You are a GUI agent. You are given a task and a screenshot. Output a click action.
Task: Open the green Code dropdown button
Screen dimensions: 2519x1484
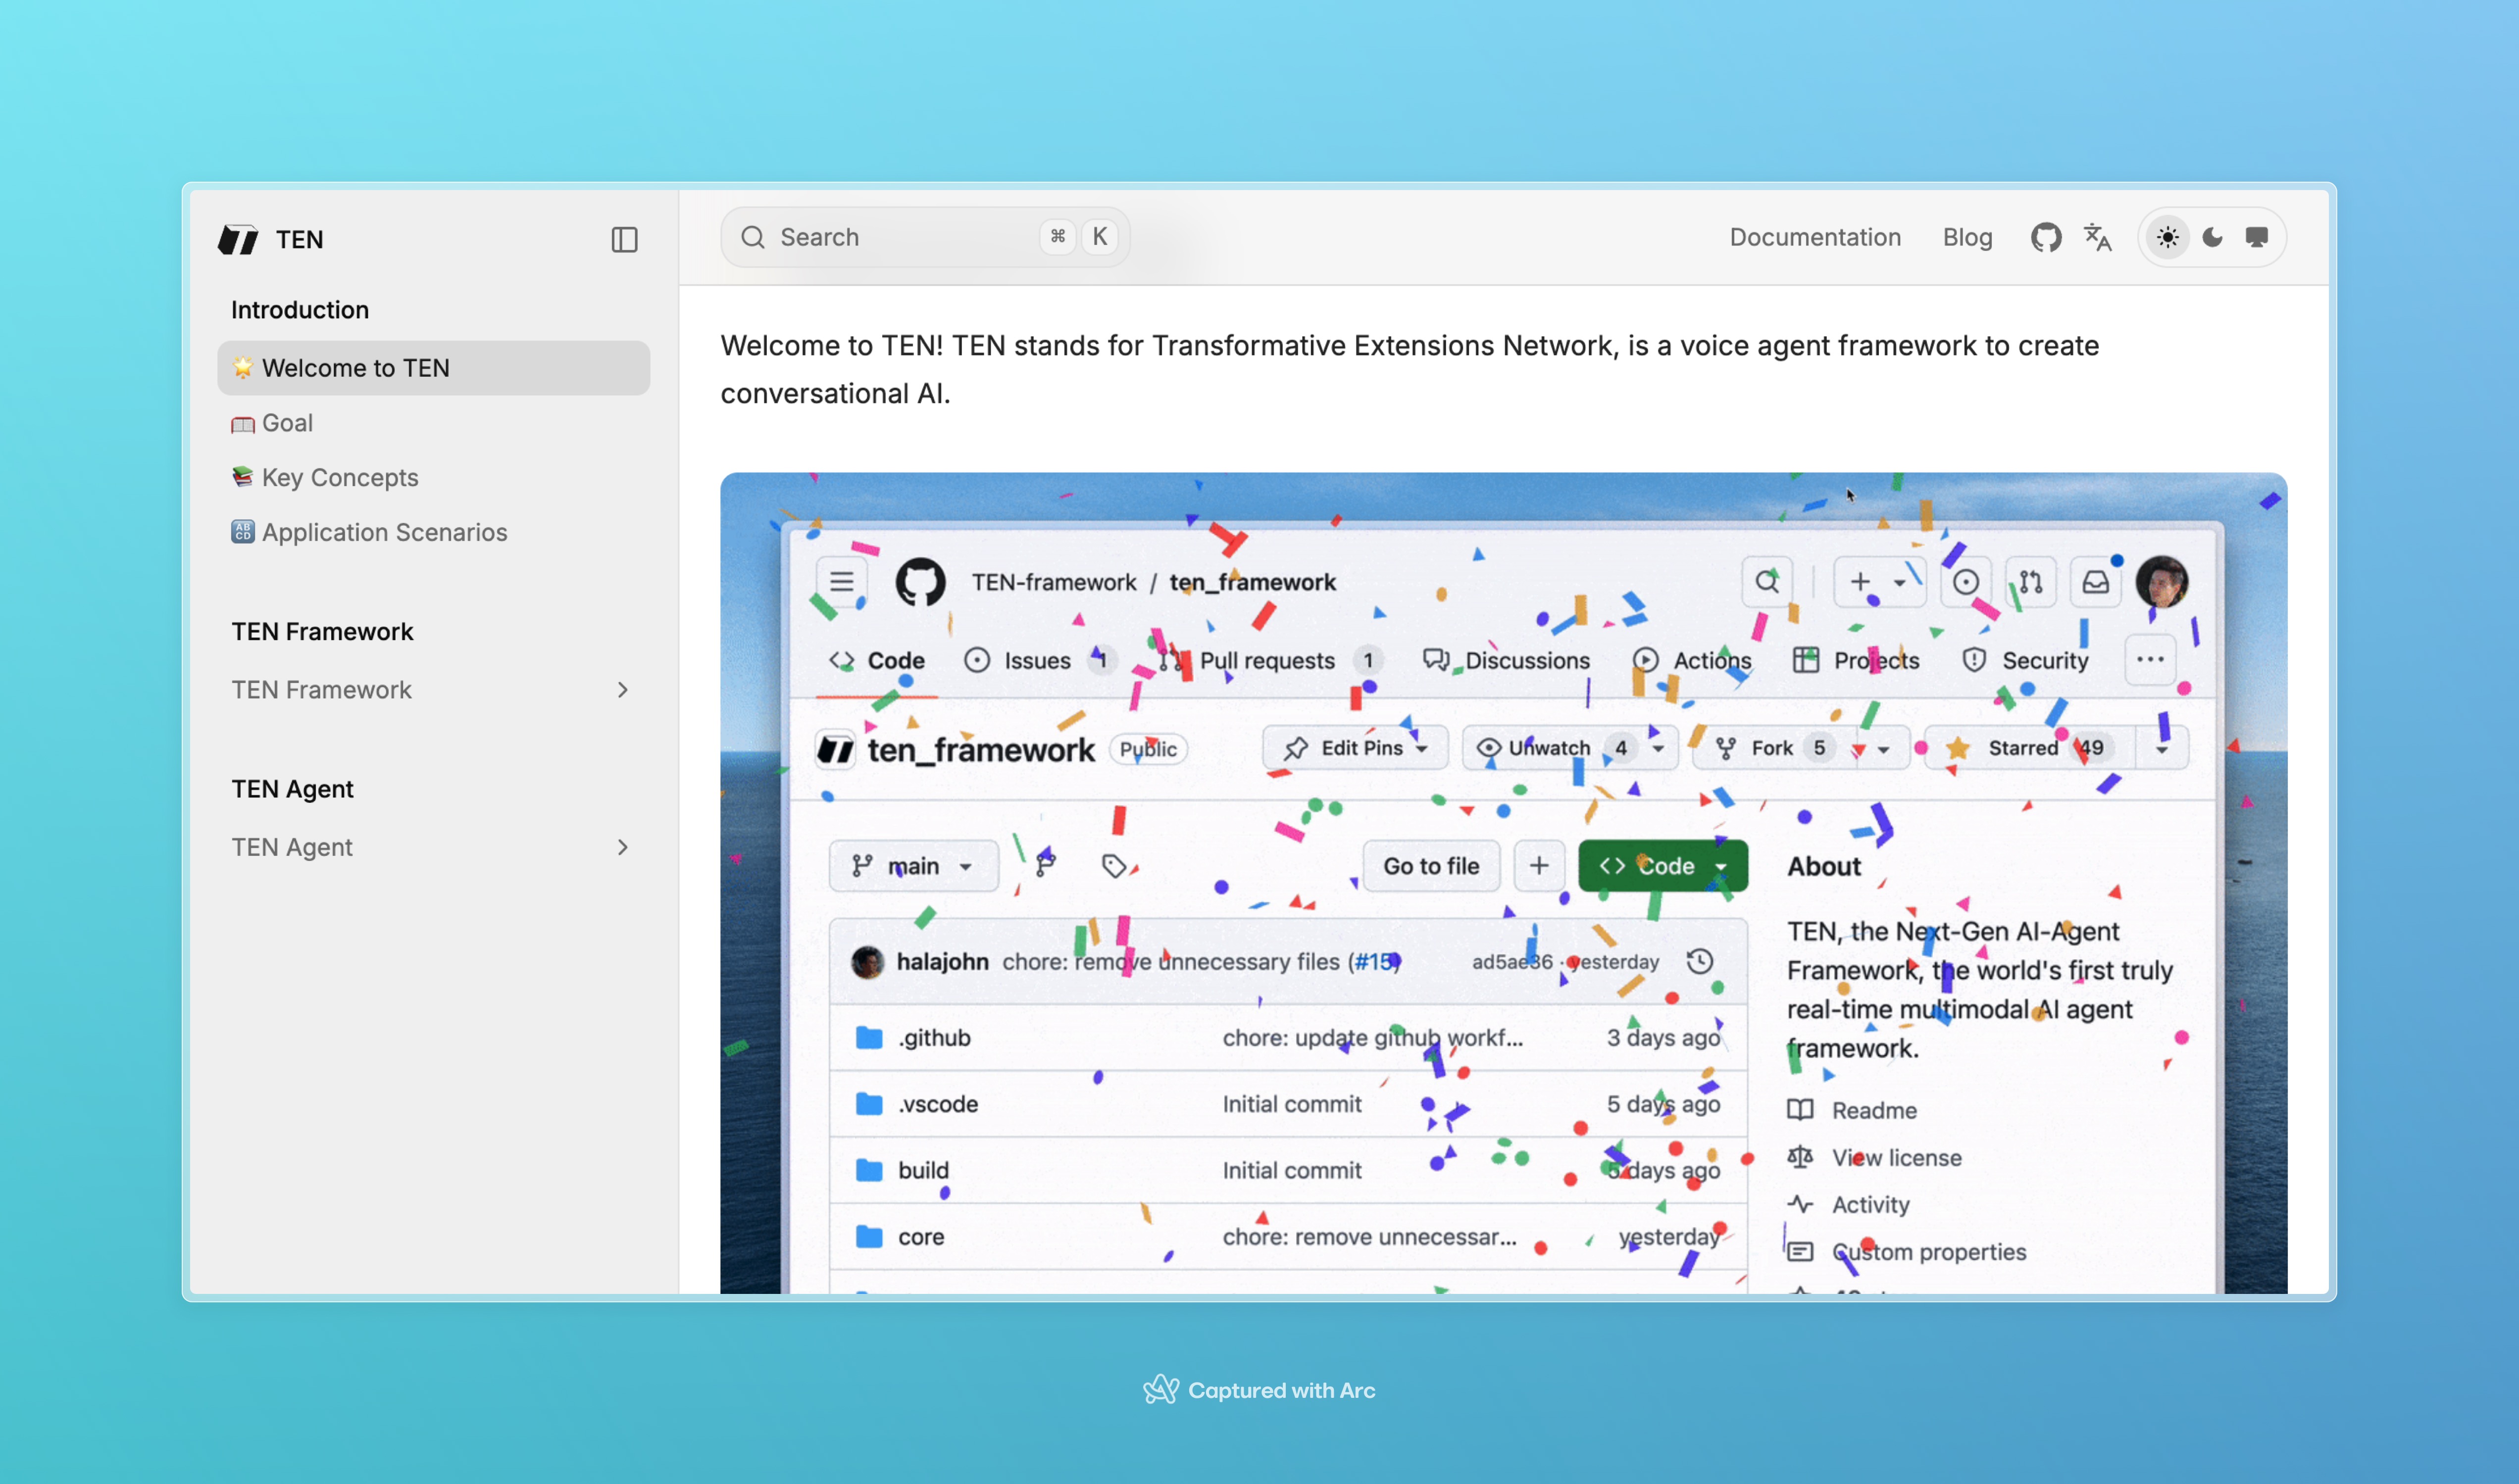[x=1662, y=866]
